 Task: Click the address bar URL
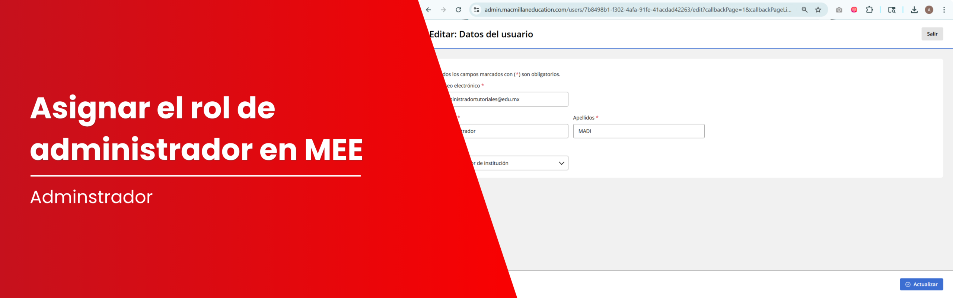[x=638, y=10]
